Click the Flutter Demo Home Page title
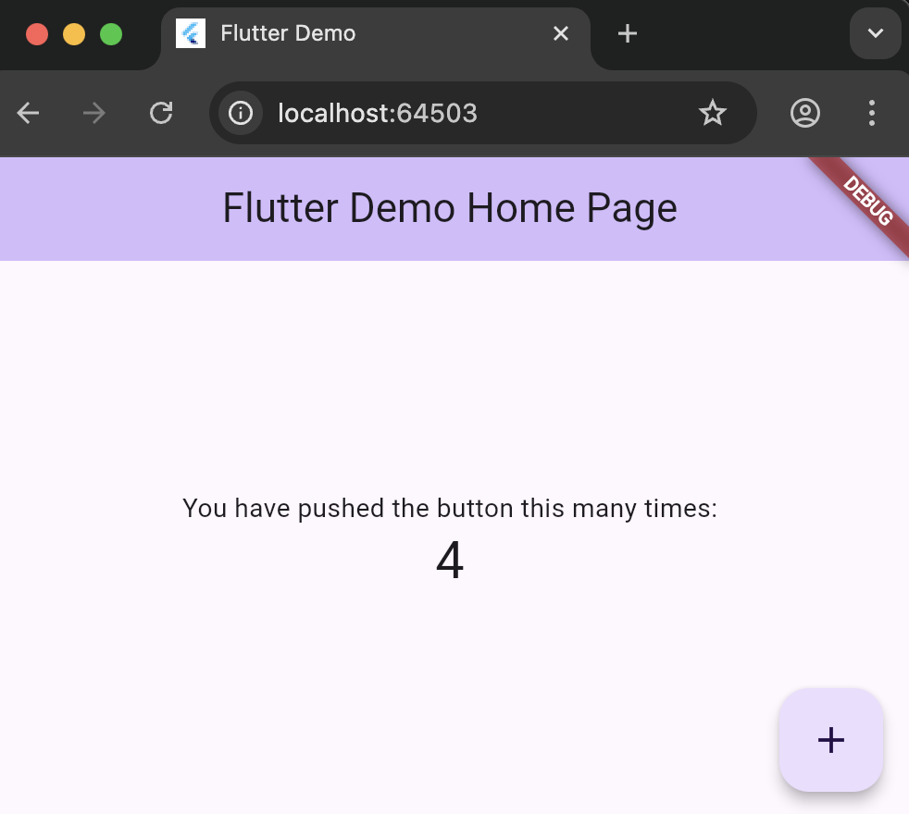 coord(450,208)
